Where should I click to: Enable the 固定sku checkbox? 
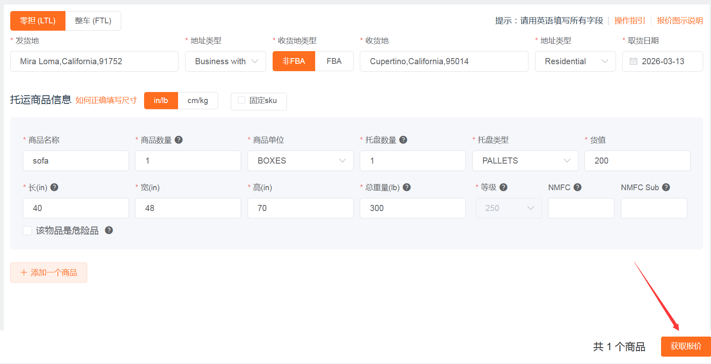point(242,100)
